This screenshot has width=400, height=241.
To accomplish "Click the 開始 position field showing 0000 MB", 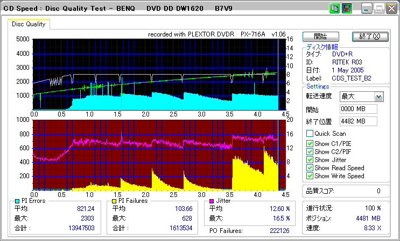I will pyautogui.click(x=359, y=109).
